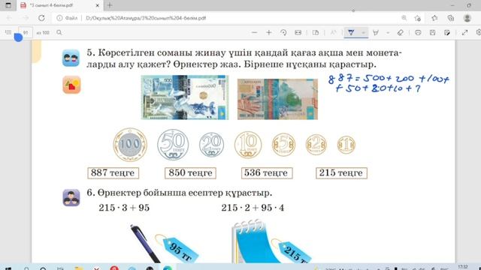Viewport: 481px width, 270px height.
Task: Select the Erase tool
Action: click(x=401, y=32)
